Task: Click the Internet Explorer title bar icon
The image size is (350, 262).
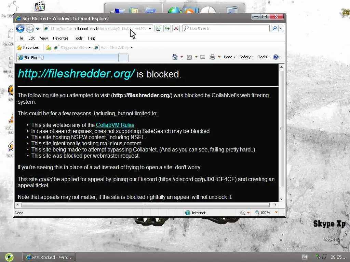Action: [x=18, y=18]
